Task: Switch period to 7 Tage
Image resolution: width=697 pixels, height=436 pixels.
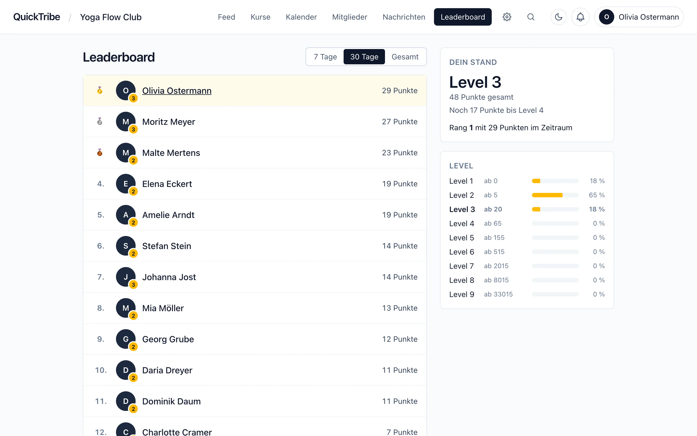Action: pos(325,57)
